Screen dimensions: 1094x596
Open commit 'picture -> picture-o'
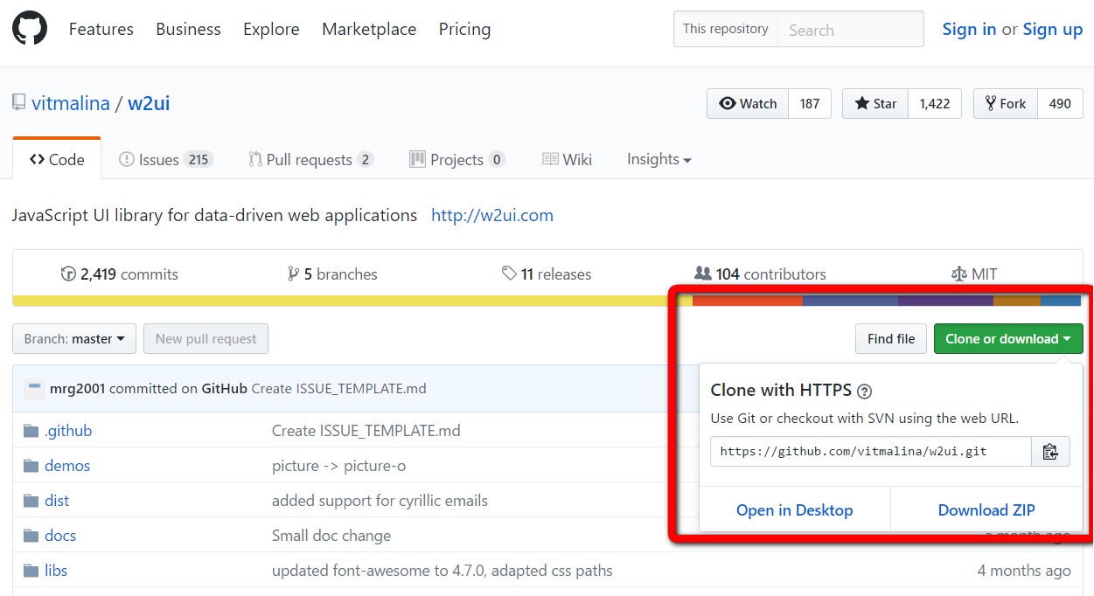[338, 466]
